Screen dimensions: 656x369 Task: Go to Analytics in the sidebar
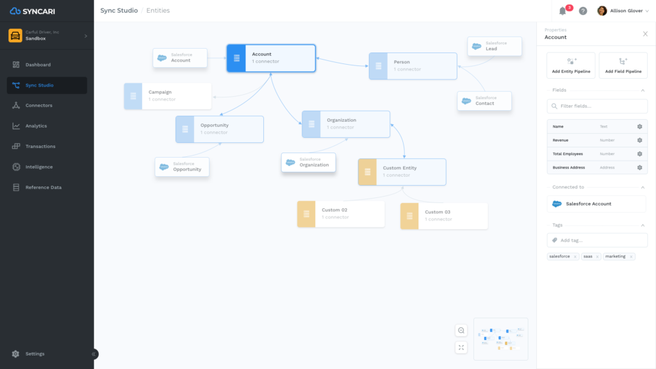tap(47, 126)
